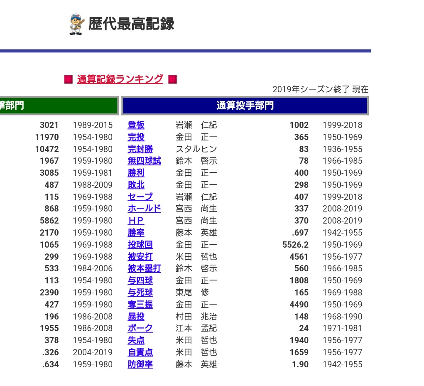The width and height of the screenshot is (424, 386).
Task: Click the batting value 3021
Action: pyautogui.click(x=49, y=125)
